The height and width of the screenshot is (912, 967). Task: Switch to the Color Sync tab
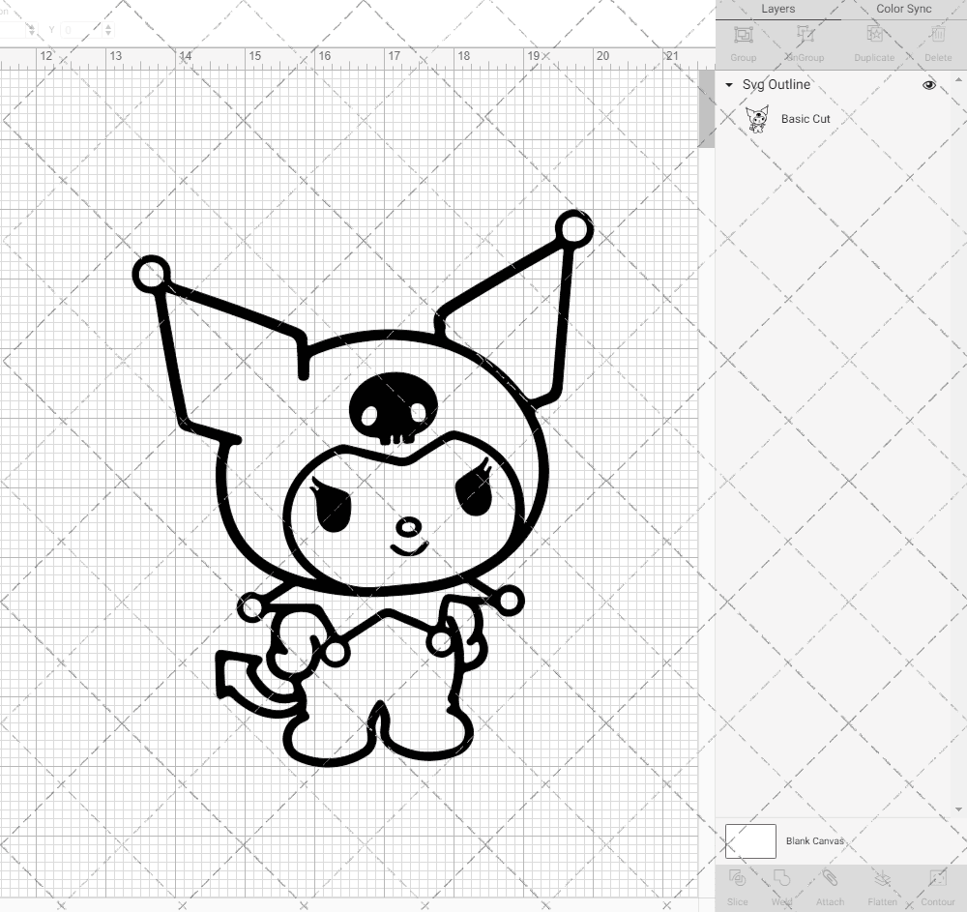(903, 10)
